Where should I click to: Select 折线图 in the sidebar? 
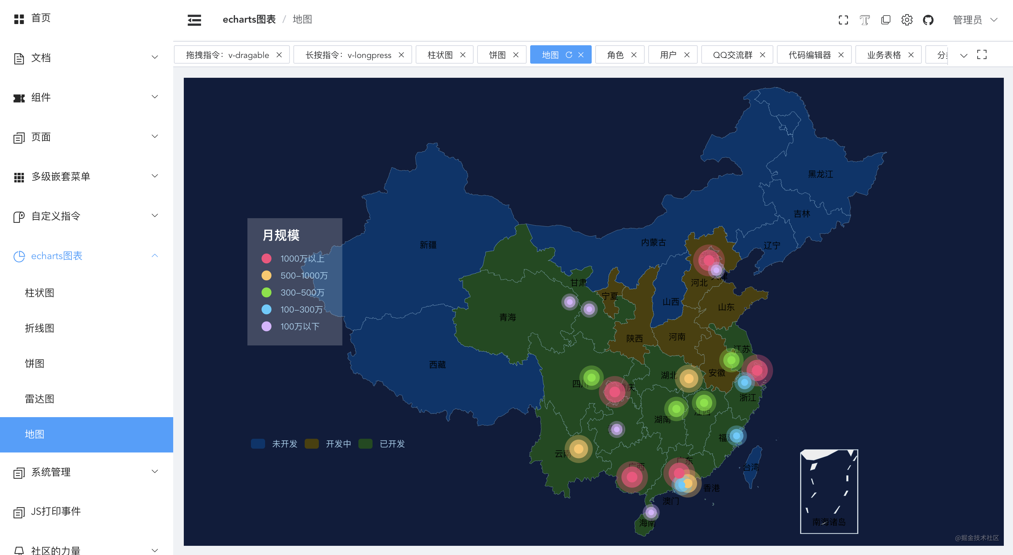tap(39, 328)
